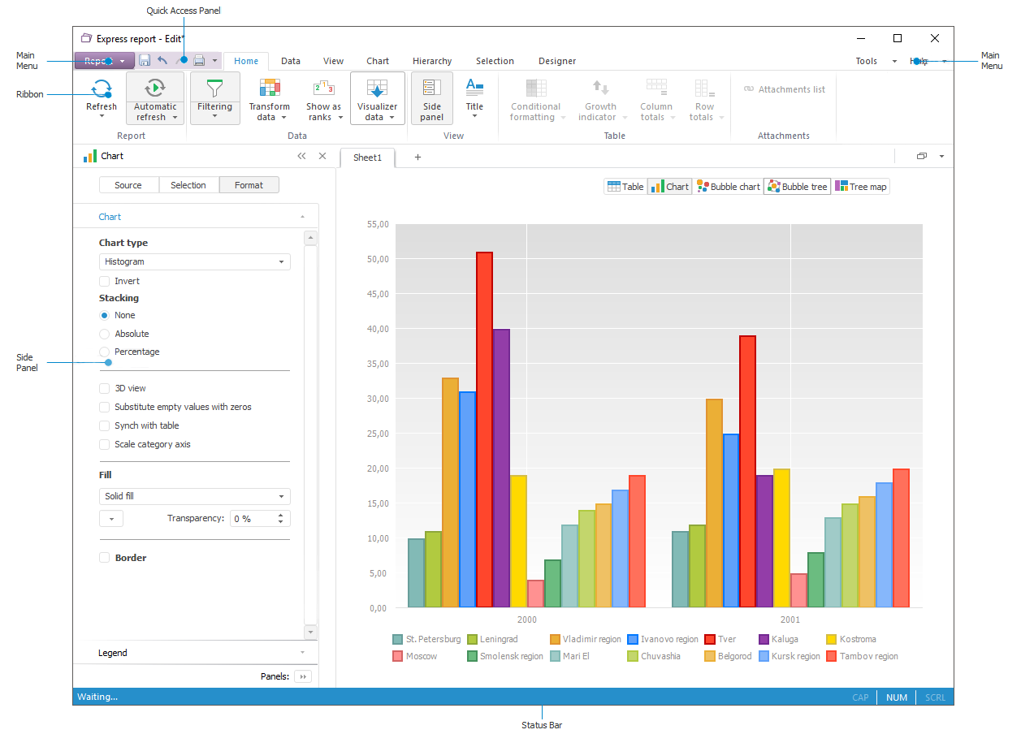Click the Visualizer data icon

click(377, 89)
